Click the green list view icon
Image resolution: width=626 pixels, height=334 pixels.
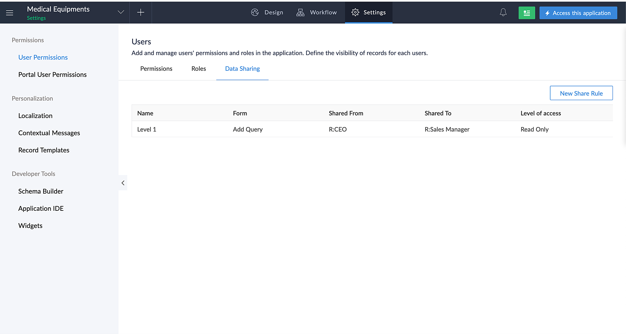tap(526, 13)
